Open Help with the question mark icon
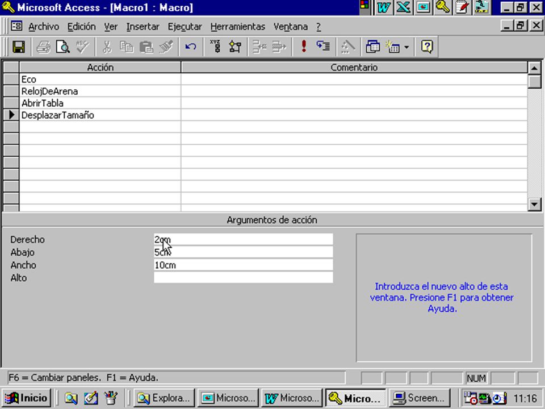 tap(427, 47)
